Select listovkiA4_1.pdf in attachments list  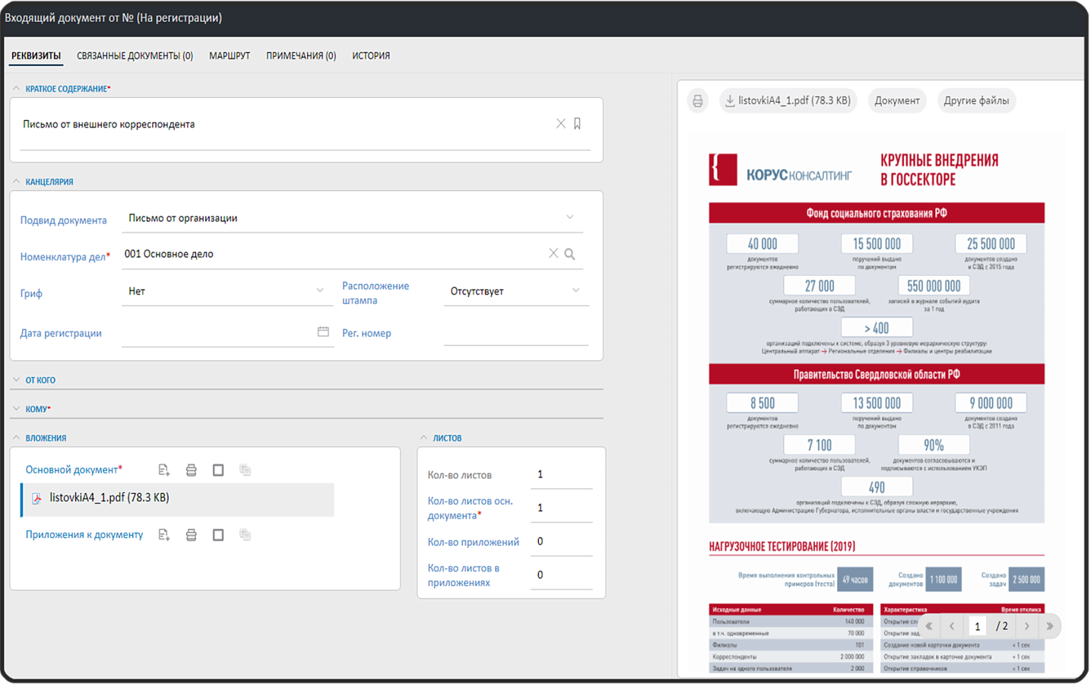(177, 499)
